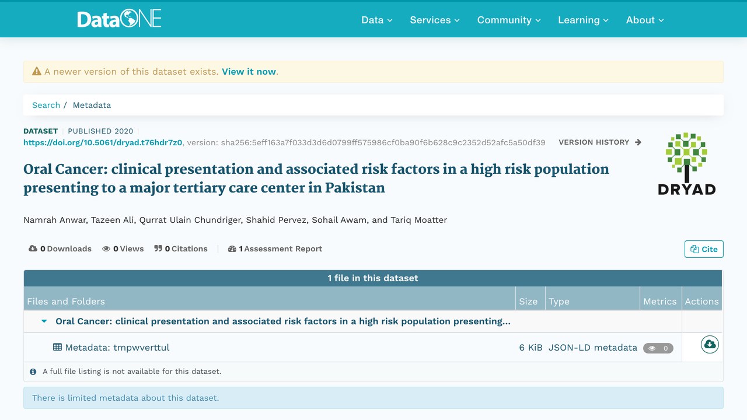Click the info icon beside full file listing note
Image resolution: width=747 pixels, height=420 pixels.
coord(33,371)
